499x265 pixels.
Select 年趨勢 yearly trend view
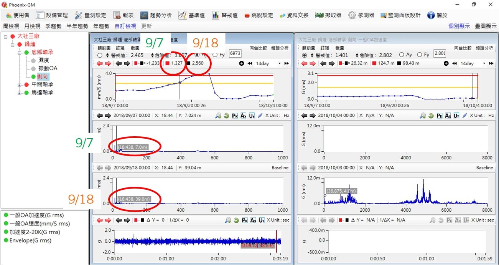click(x=101, y=26)
